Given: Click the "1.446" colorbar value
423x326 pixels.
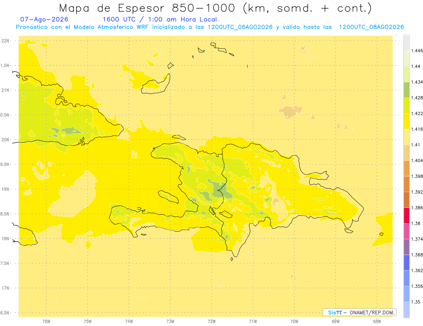Looking at the screenshot, I should coord(417,51).
